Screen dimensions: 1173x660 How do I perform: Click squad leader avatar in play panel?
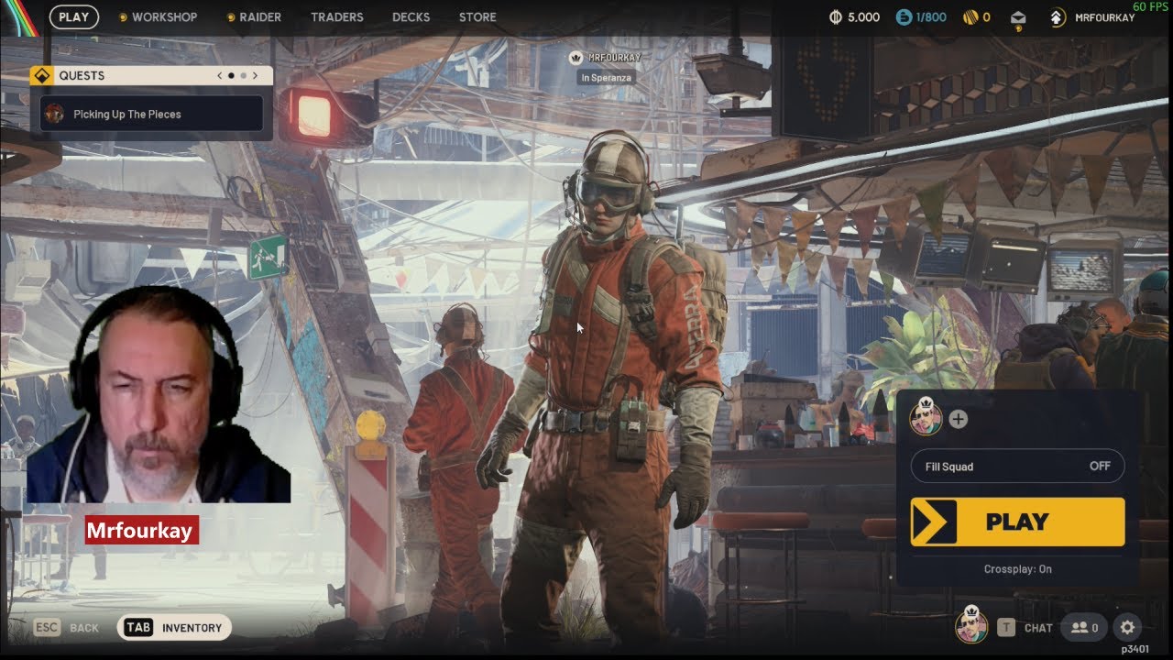pos(926,417)
